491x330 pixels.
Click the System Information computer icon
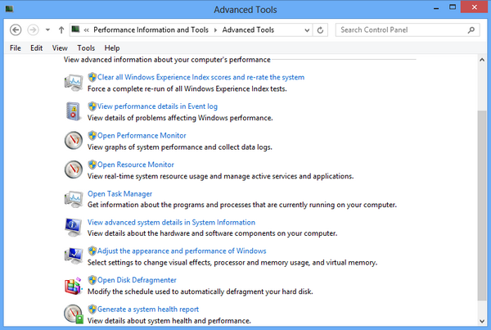pyautogui.click(x=74, y=227)
